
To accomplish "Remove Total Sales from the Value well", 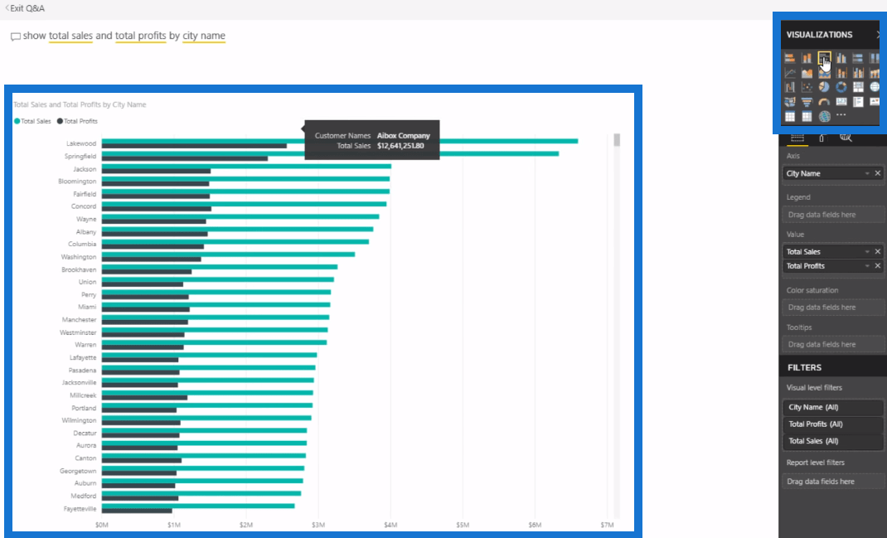I will (877, 251).
